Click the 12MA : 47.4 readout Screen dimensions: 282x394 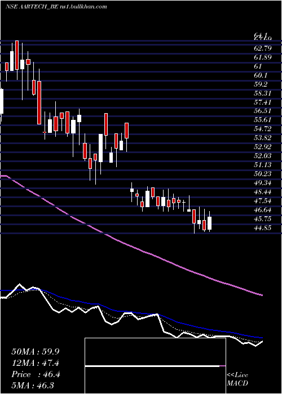(36, 363)
